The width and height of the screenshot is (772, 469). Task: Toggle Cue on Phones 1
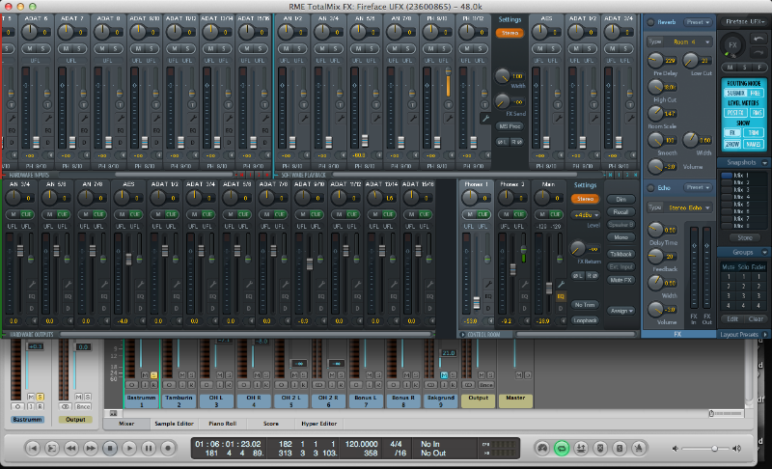click(482, 214)
